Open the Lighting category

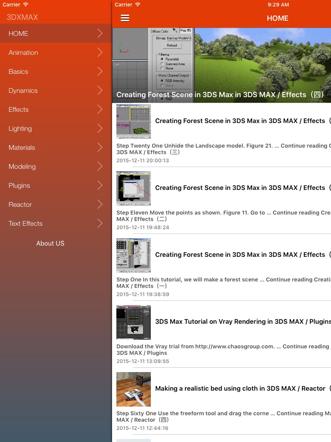(x=20, y=129)
